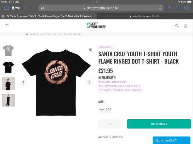
Task: Toggle the Safari sidebar
Action: 7,8
